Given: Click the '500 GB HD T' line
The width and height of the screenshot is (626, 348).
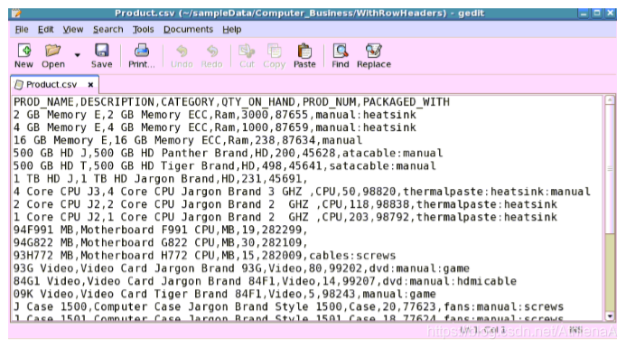Looking at the screenshot, I should click(225, 166).
